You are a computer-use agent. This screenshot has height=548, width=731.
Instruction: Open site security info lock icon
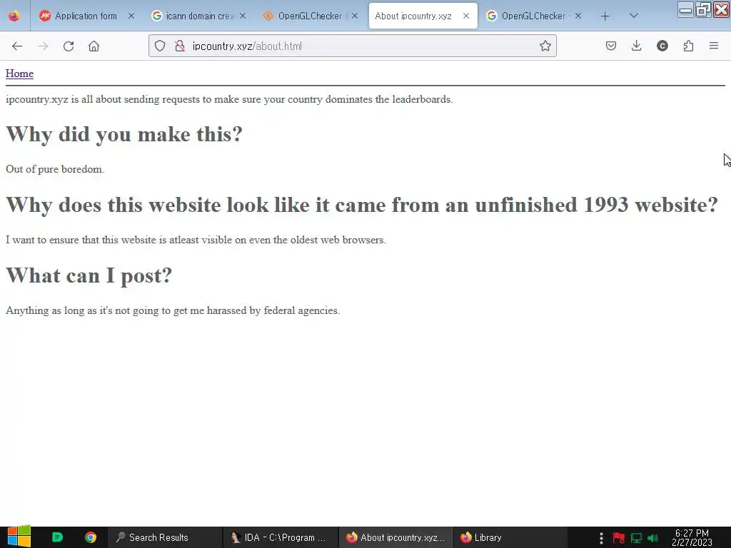[x=179, y=46]
